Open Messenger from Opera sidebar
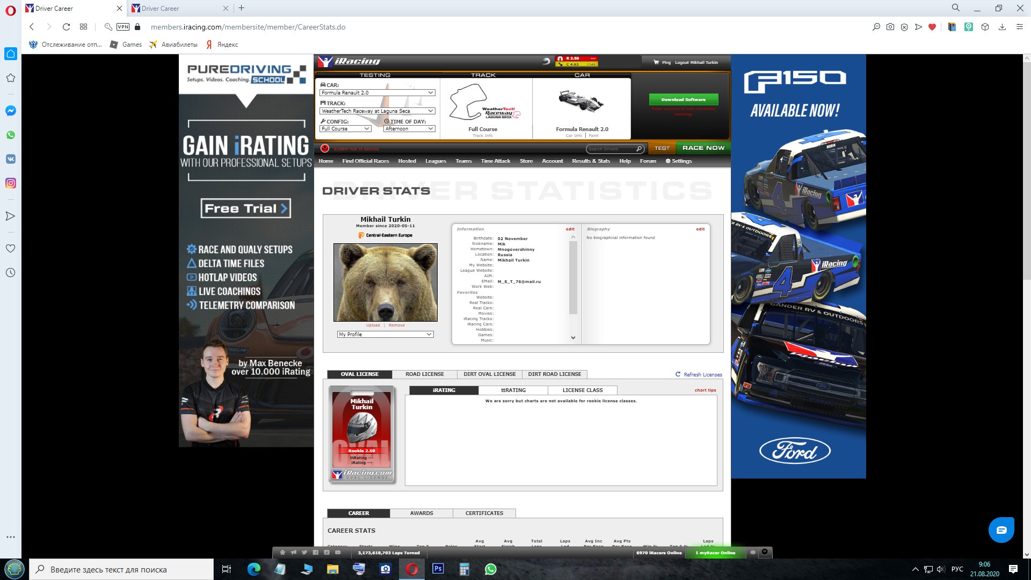 [10, 111]
